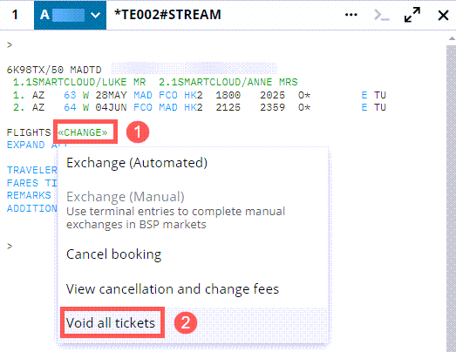The height and width of the screenshot is (352, 456).
Task: Click the scrollbar up arrow
Action: [x=452, y=38]
